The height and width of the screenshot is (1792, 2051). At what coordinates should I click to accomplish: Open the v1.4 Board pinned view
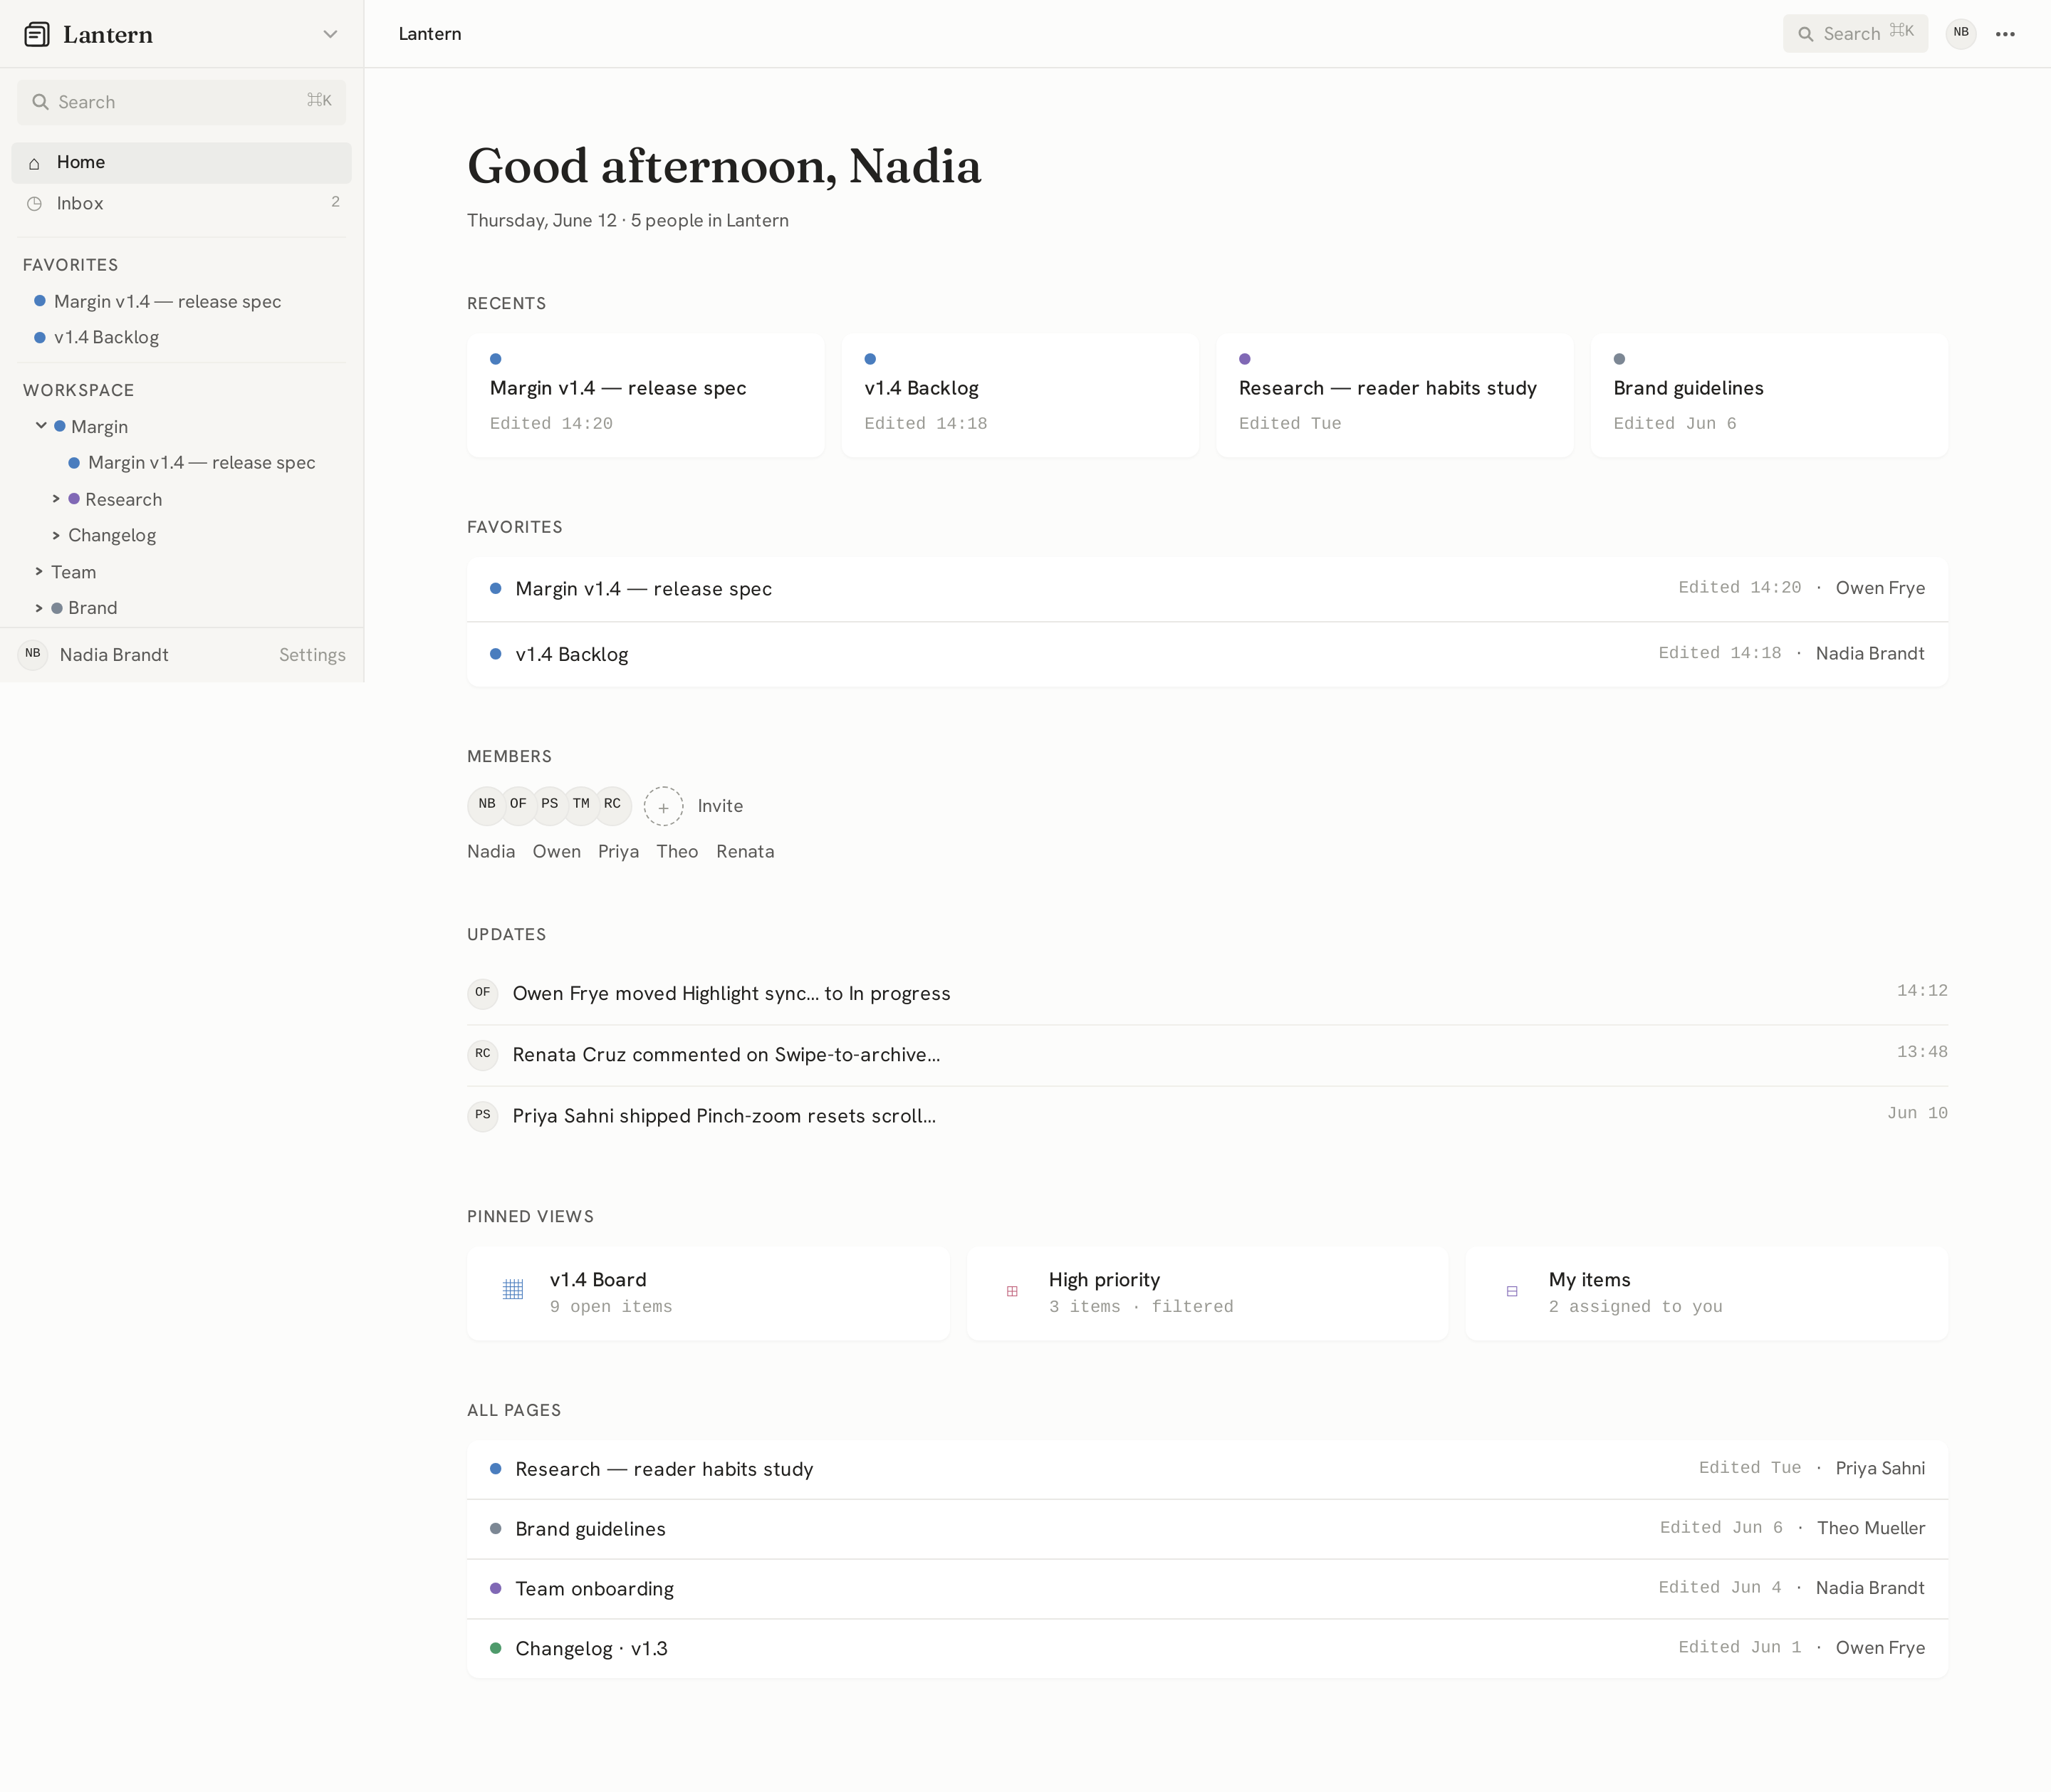pos(708,1293)
